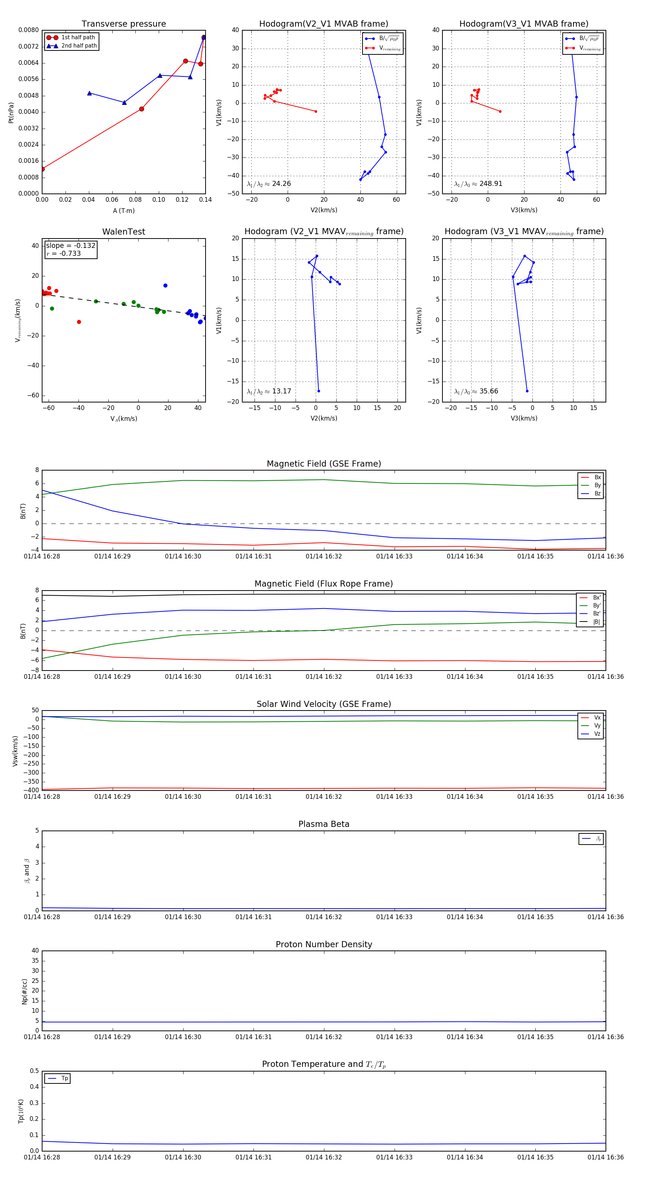This screenshot has height=1189, width=648.
Task: Click the 'βp and β' y-axis label
Action: coord(27,871)
